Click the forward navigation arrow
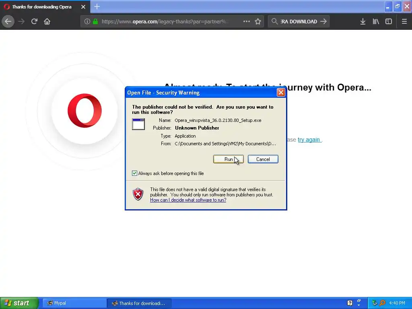Screen dimensions: 412x309 [x=22, y=21]
